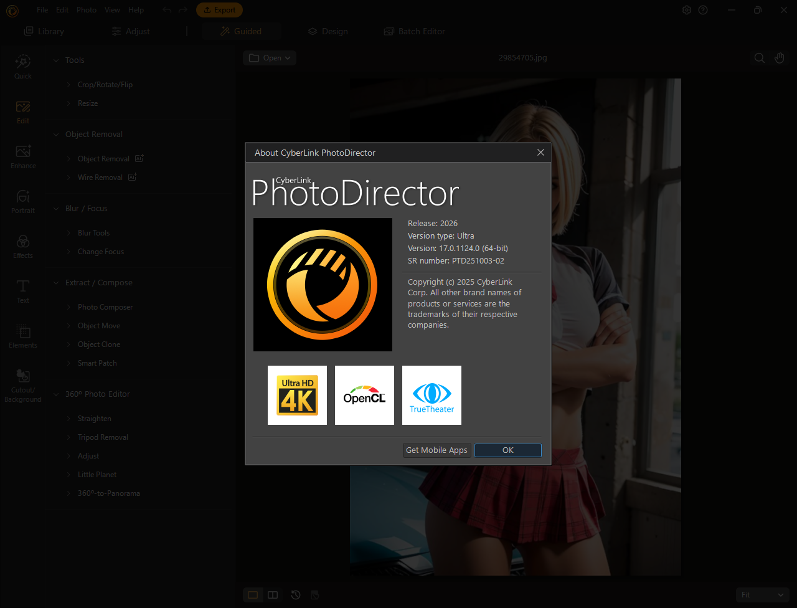Click the TrueTheater logo in About dialog

432,395
